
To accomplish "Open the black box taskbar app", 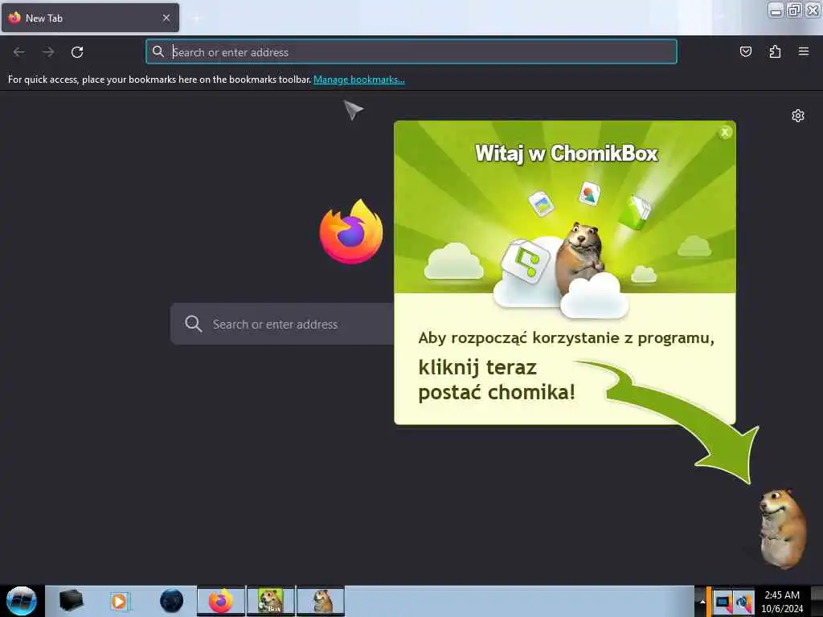I will coord(71,601).
